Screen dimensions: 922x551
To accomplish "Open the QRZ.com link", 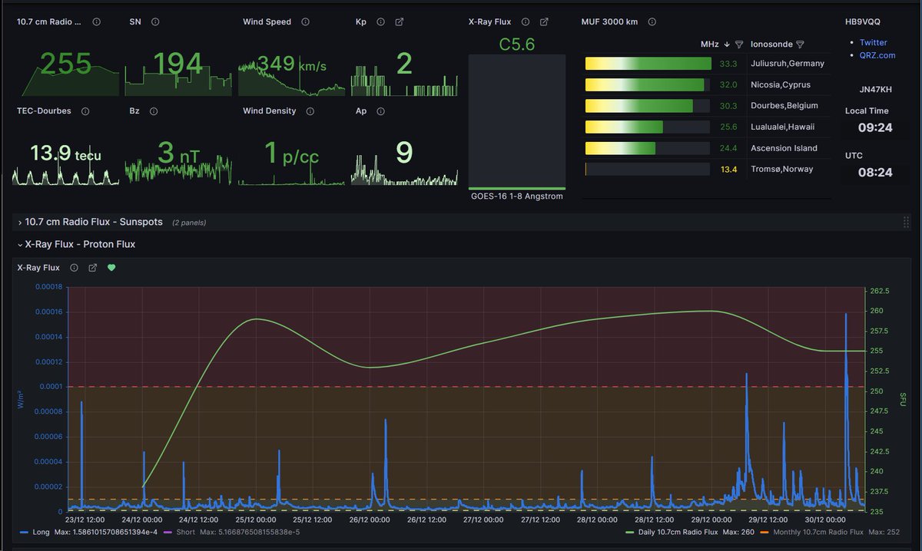I will point(877,55).
